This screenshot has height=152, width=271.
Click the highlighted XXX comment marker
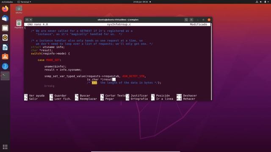coord(94,83)
